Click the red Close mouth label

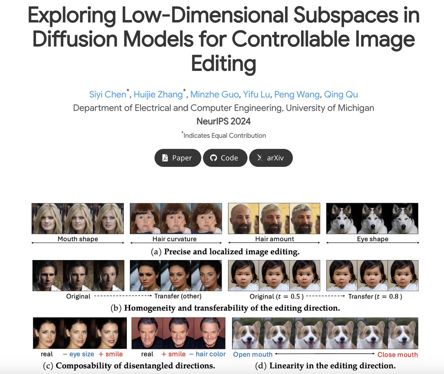(398, 354)
